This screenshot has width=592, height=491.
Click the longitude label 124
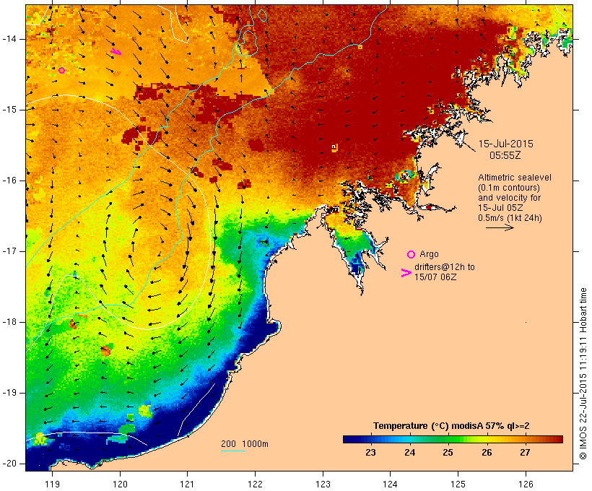click(390, 484)
